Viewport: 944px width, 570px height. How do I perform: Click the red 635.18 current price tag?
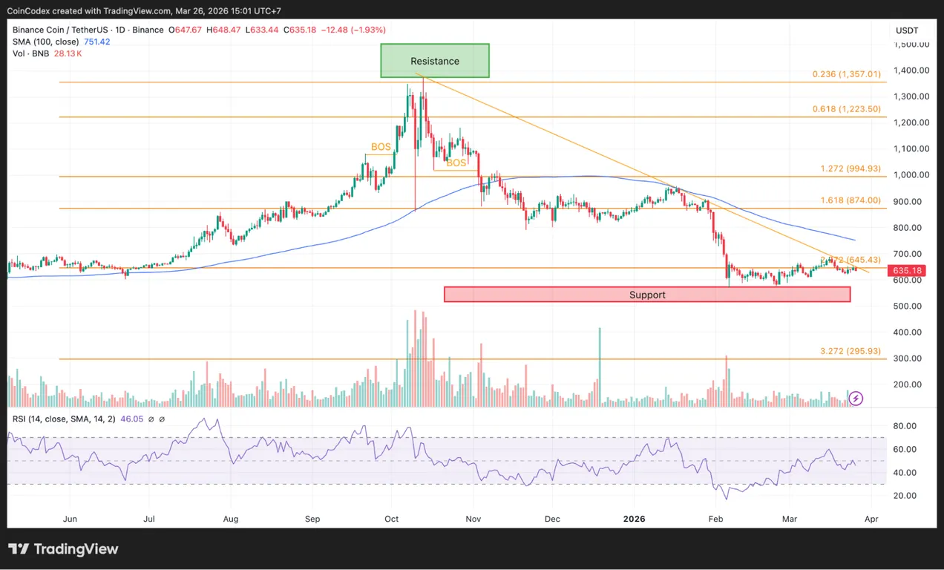tap(907, 271)
